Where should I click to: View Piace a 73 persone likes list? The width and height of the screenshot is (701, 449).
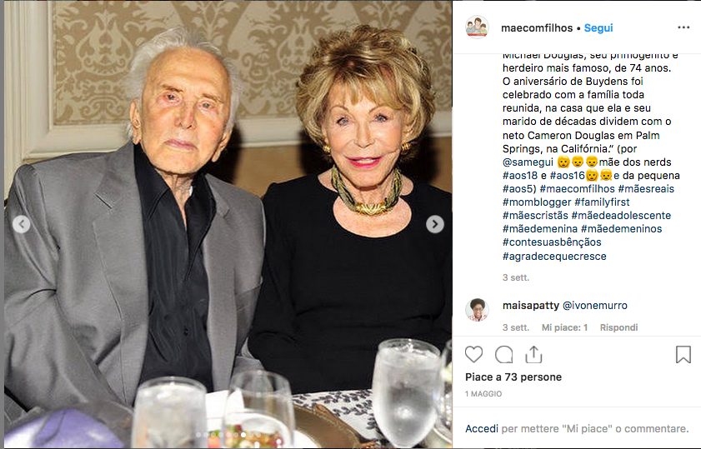[x=513, y=377]
